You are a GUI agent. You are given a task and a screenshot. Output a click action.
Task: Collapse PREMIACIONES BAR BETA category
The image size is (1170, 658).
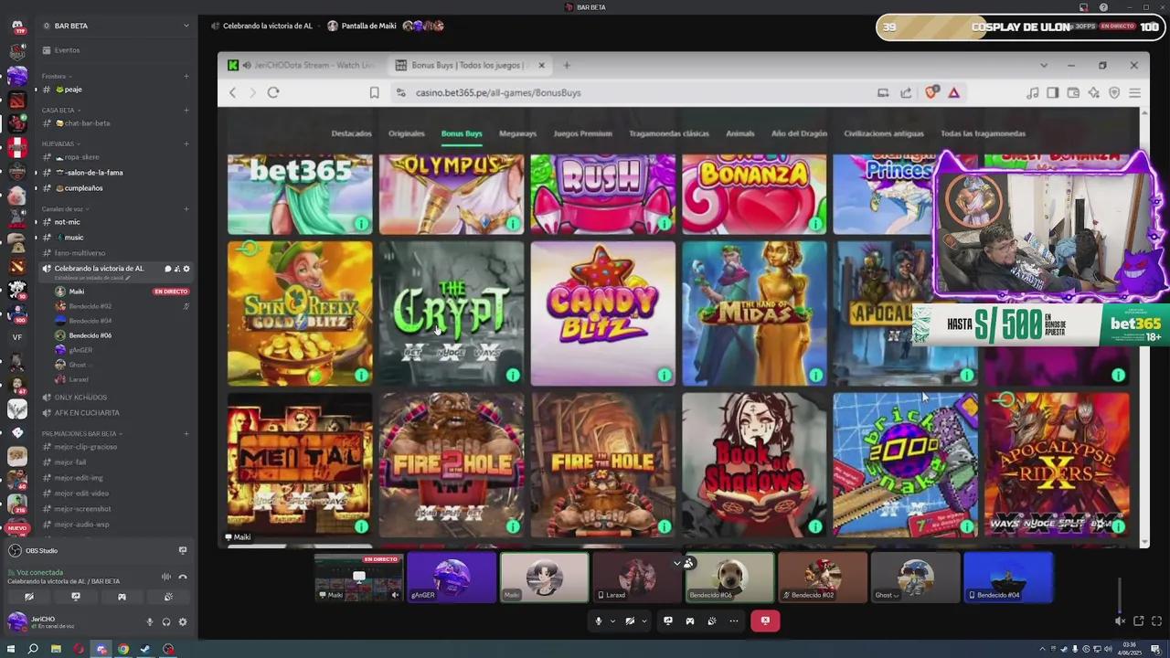pos(80,434)
